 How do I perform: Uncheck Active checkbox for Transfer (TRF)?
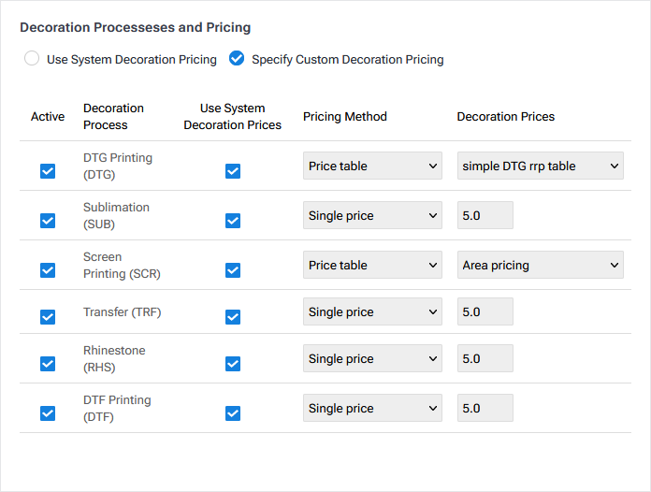(48, 317)
